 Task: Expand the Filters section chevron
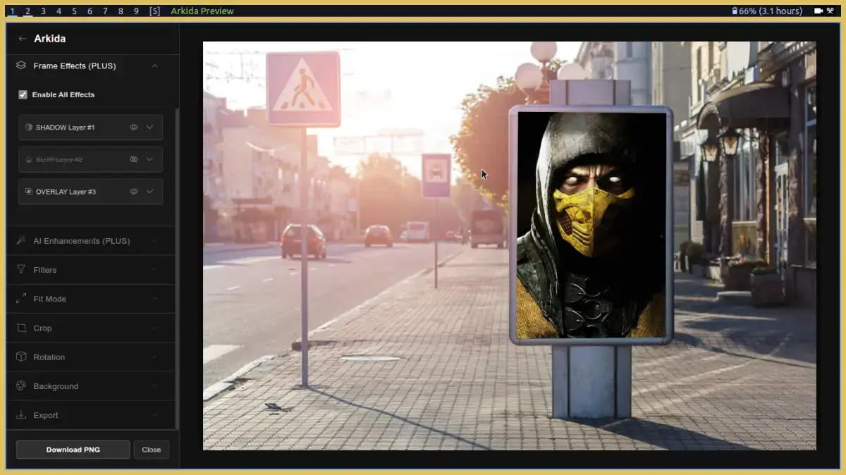pyautogui.click(x=154, y=270)
